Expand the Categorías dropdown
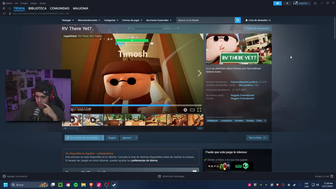 coord(111,20)
